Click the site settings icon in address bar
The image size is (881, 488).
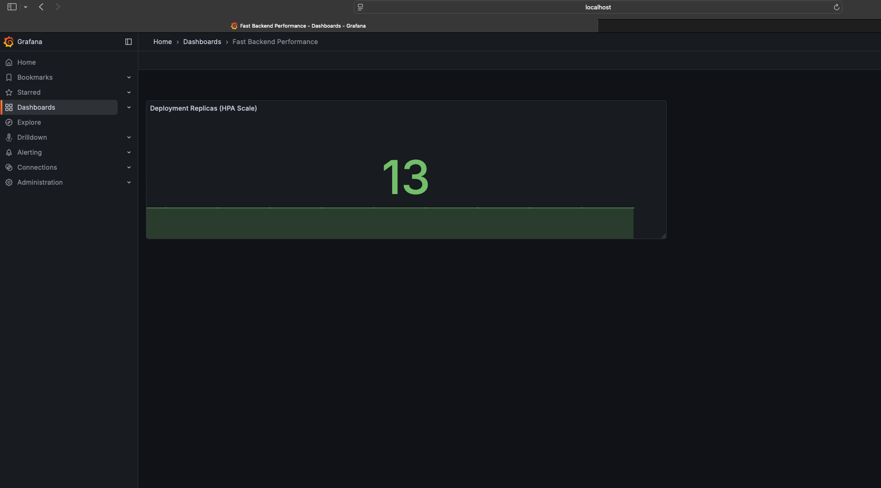coord(360,7)
